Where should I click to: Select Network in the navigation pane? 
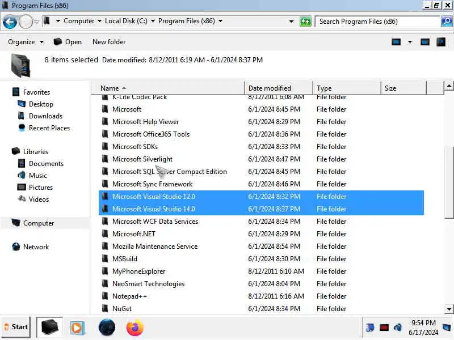click(x=36, y=247)
